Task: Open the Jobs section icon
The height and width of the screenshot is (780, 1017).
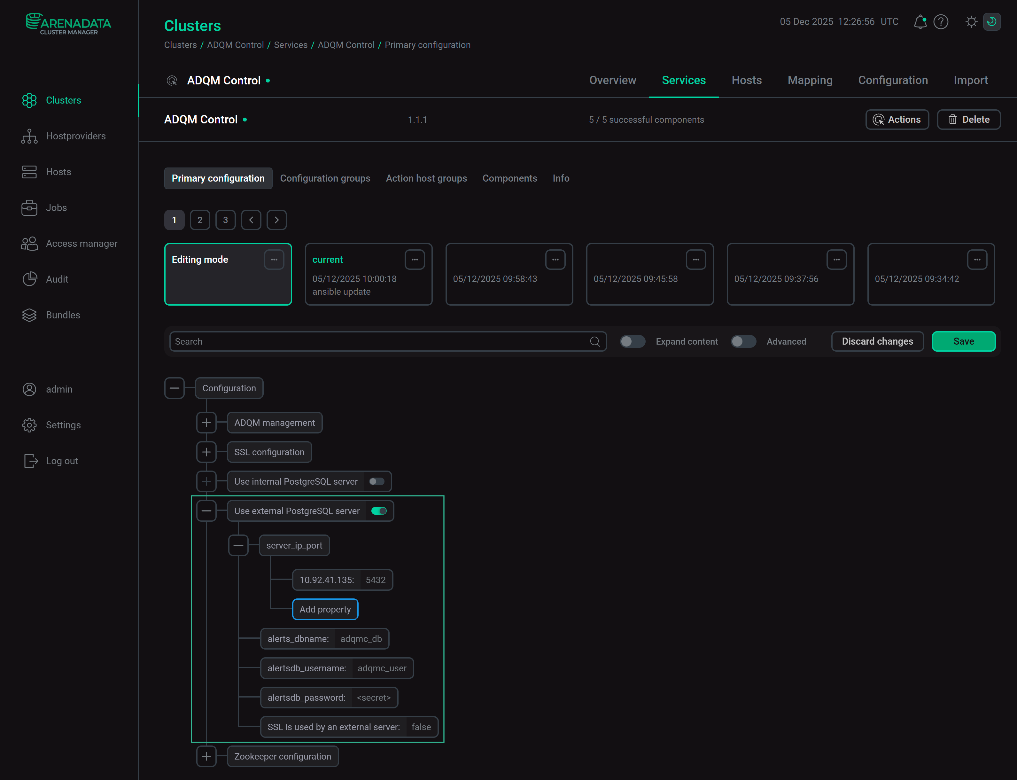Action: click(x=29, y=207)
